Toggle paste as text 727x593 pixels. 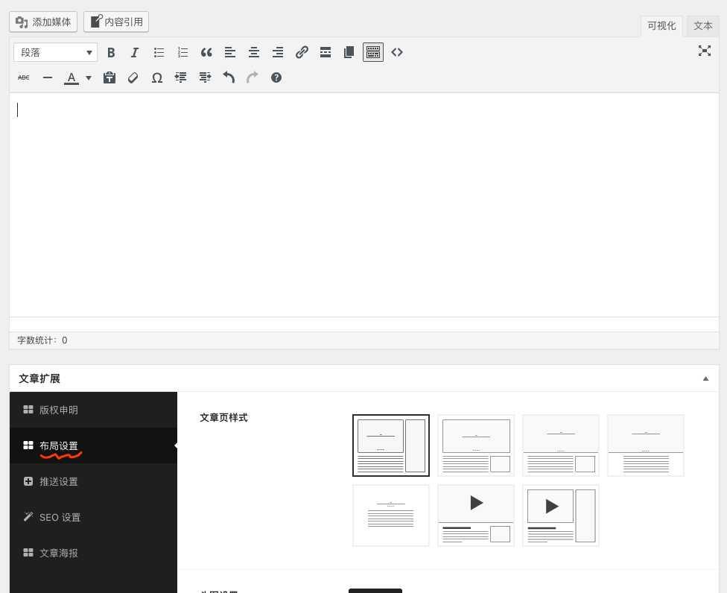click(x=109, y=77)
